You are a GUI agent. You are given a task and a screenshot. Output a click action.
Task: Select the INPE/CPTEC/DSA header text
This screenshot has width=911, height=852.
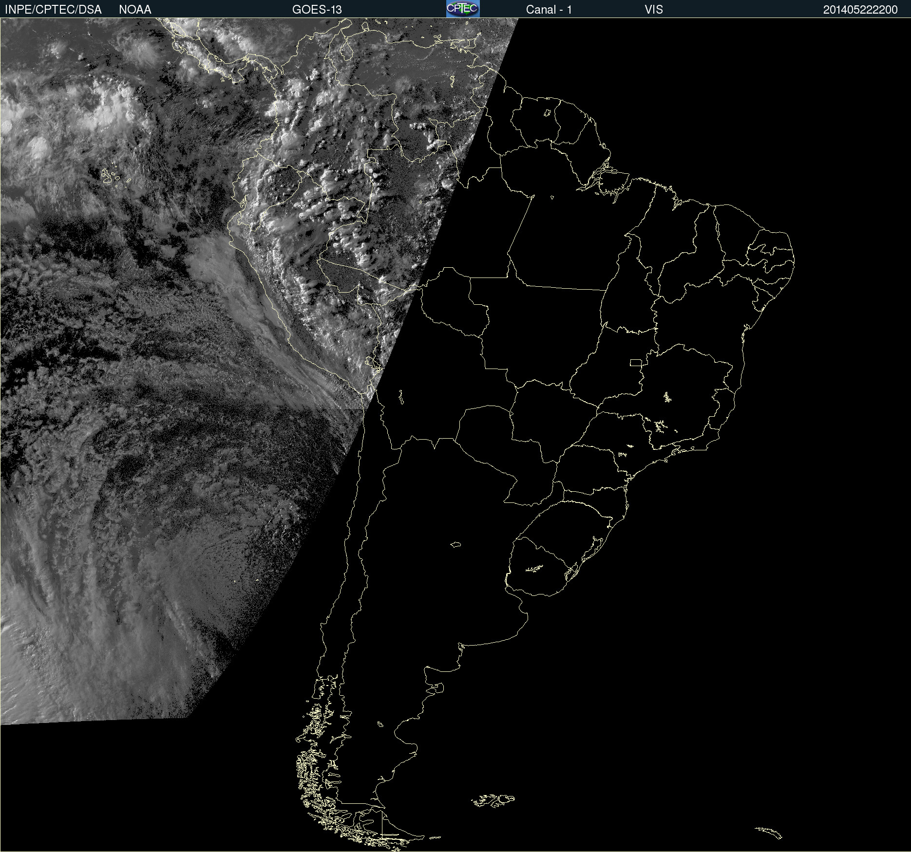click(x=53, y=10)
